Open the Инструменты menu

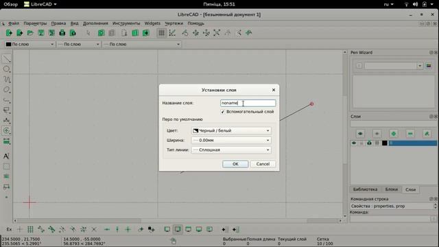click(126, 23)
